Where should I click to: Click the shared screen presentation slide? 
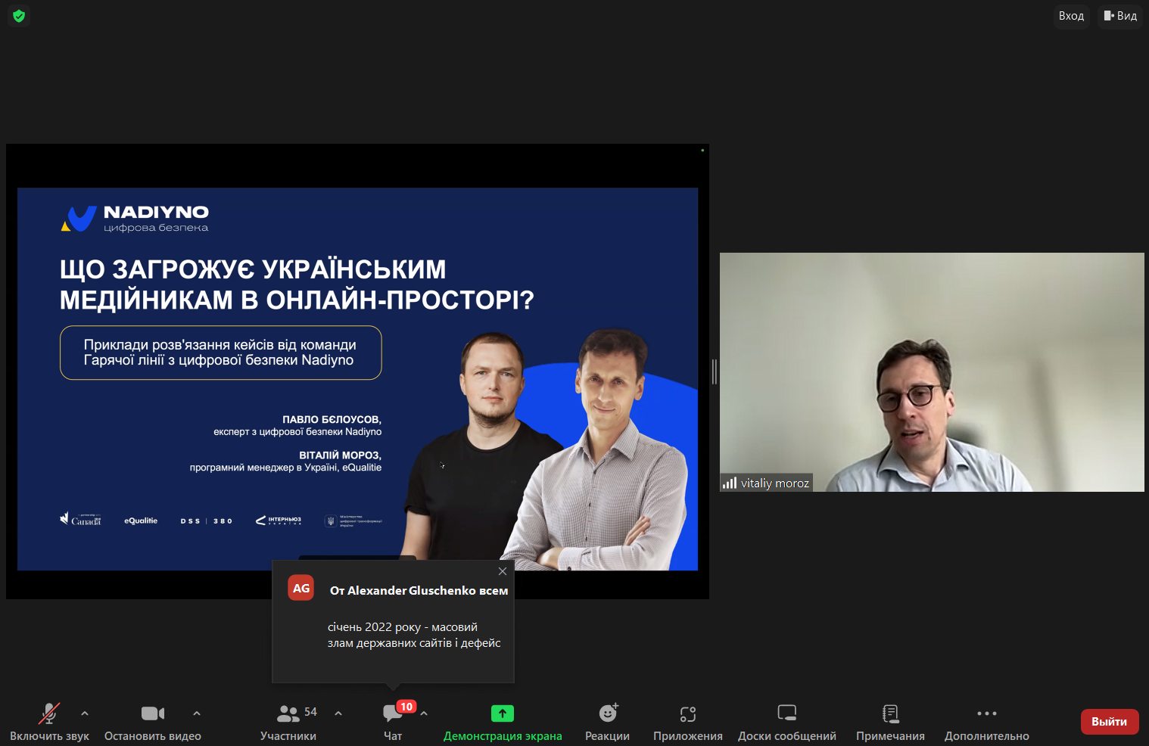click(357, 379)
